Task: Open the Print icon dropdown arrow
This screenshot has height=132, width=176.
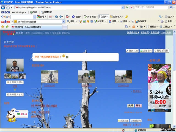Action: pyautogui.click(x=145, y=27)
